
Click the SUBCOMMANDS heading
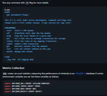(x=10, y=28)
